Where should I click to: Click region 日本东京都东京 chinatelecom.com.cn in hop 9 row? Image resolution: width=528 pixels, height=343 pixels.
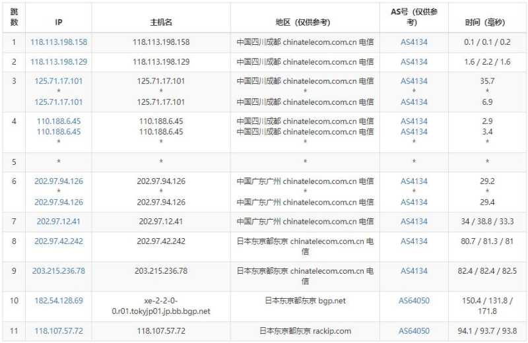tap(305, 276)
